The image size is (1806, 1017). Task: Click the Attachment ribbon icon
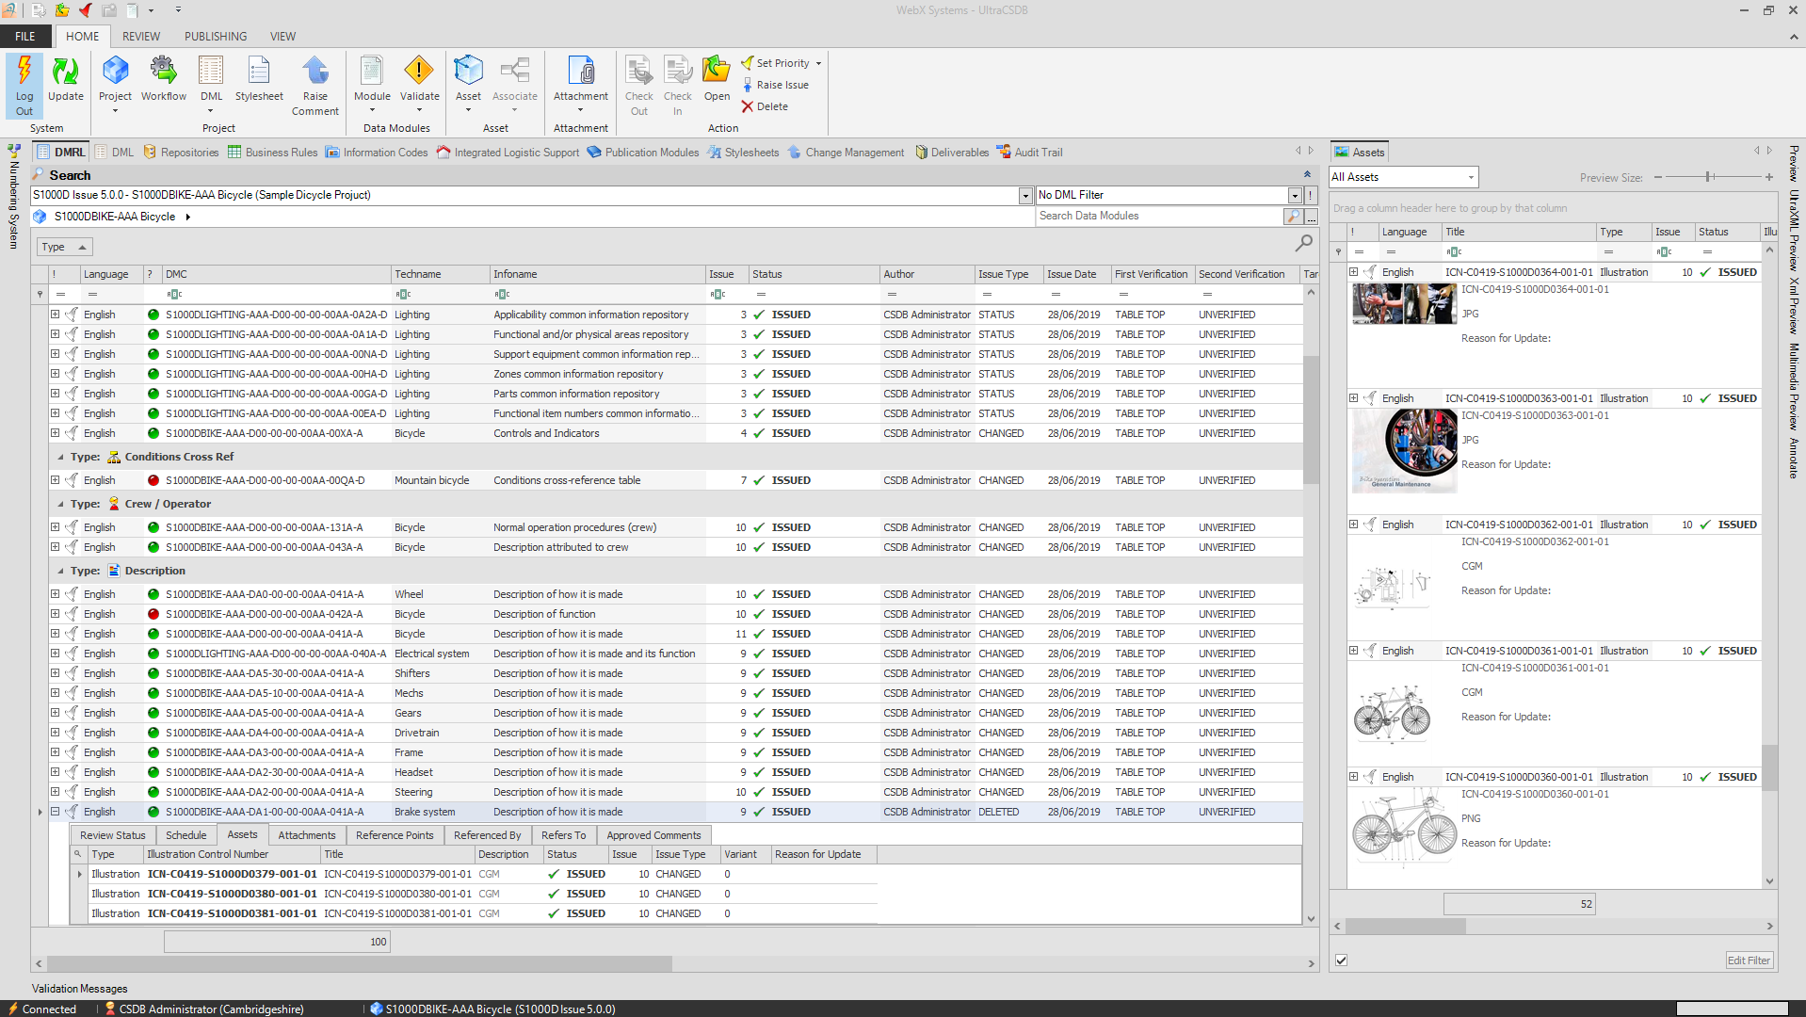pyautogui.click(x=581, y=71)
